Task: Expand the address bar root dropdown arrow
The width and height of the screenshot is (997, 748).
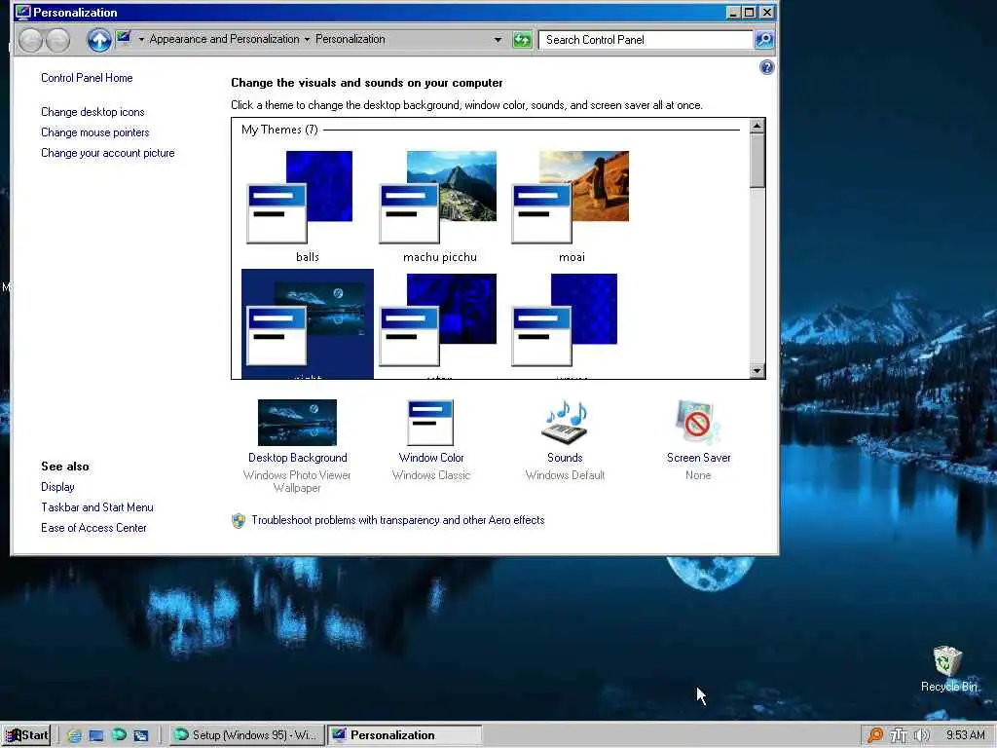Action: 141,39
